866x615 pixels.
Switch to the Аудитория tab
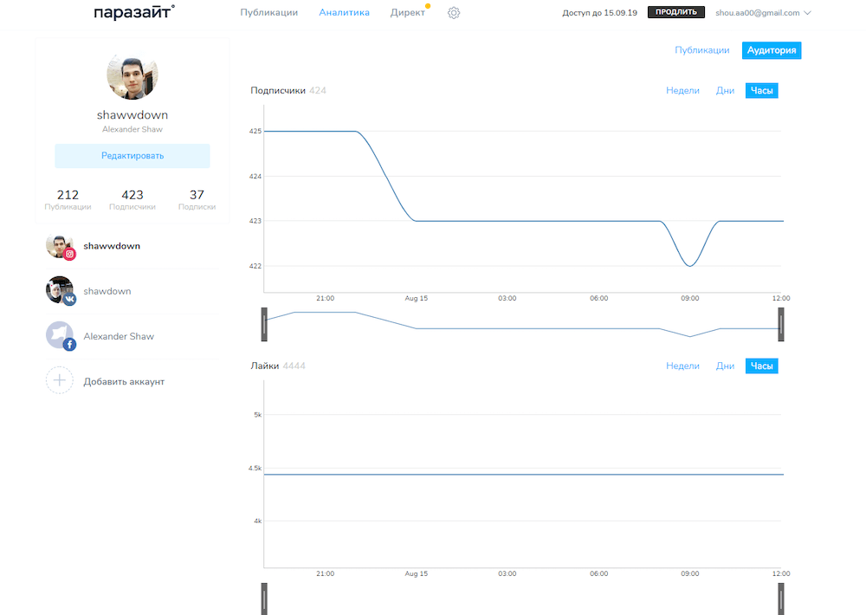click(772, 50)
